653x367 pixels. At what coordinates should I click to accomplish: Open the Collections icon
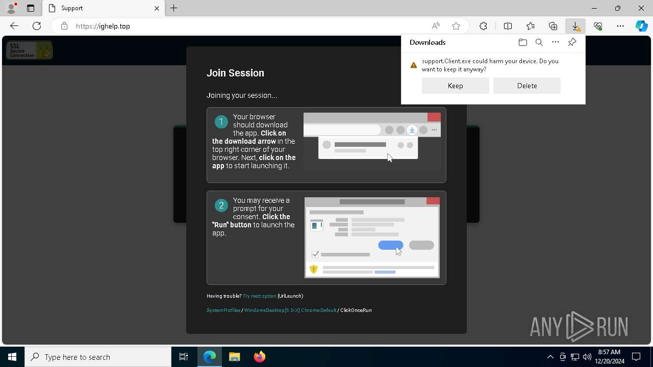click(553, 26)
